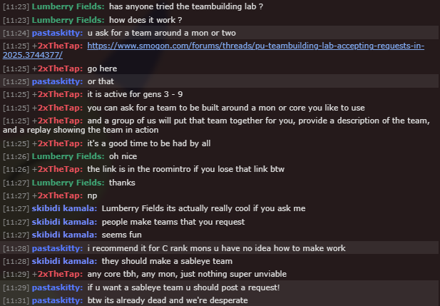Click skibidi kamala username on 'seems fun'
Viewport: 440px width, 306px height.
[x=64, y=235]
